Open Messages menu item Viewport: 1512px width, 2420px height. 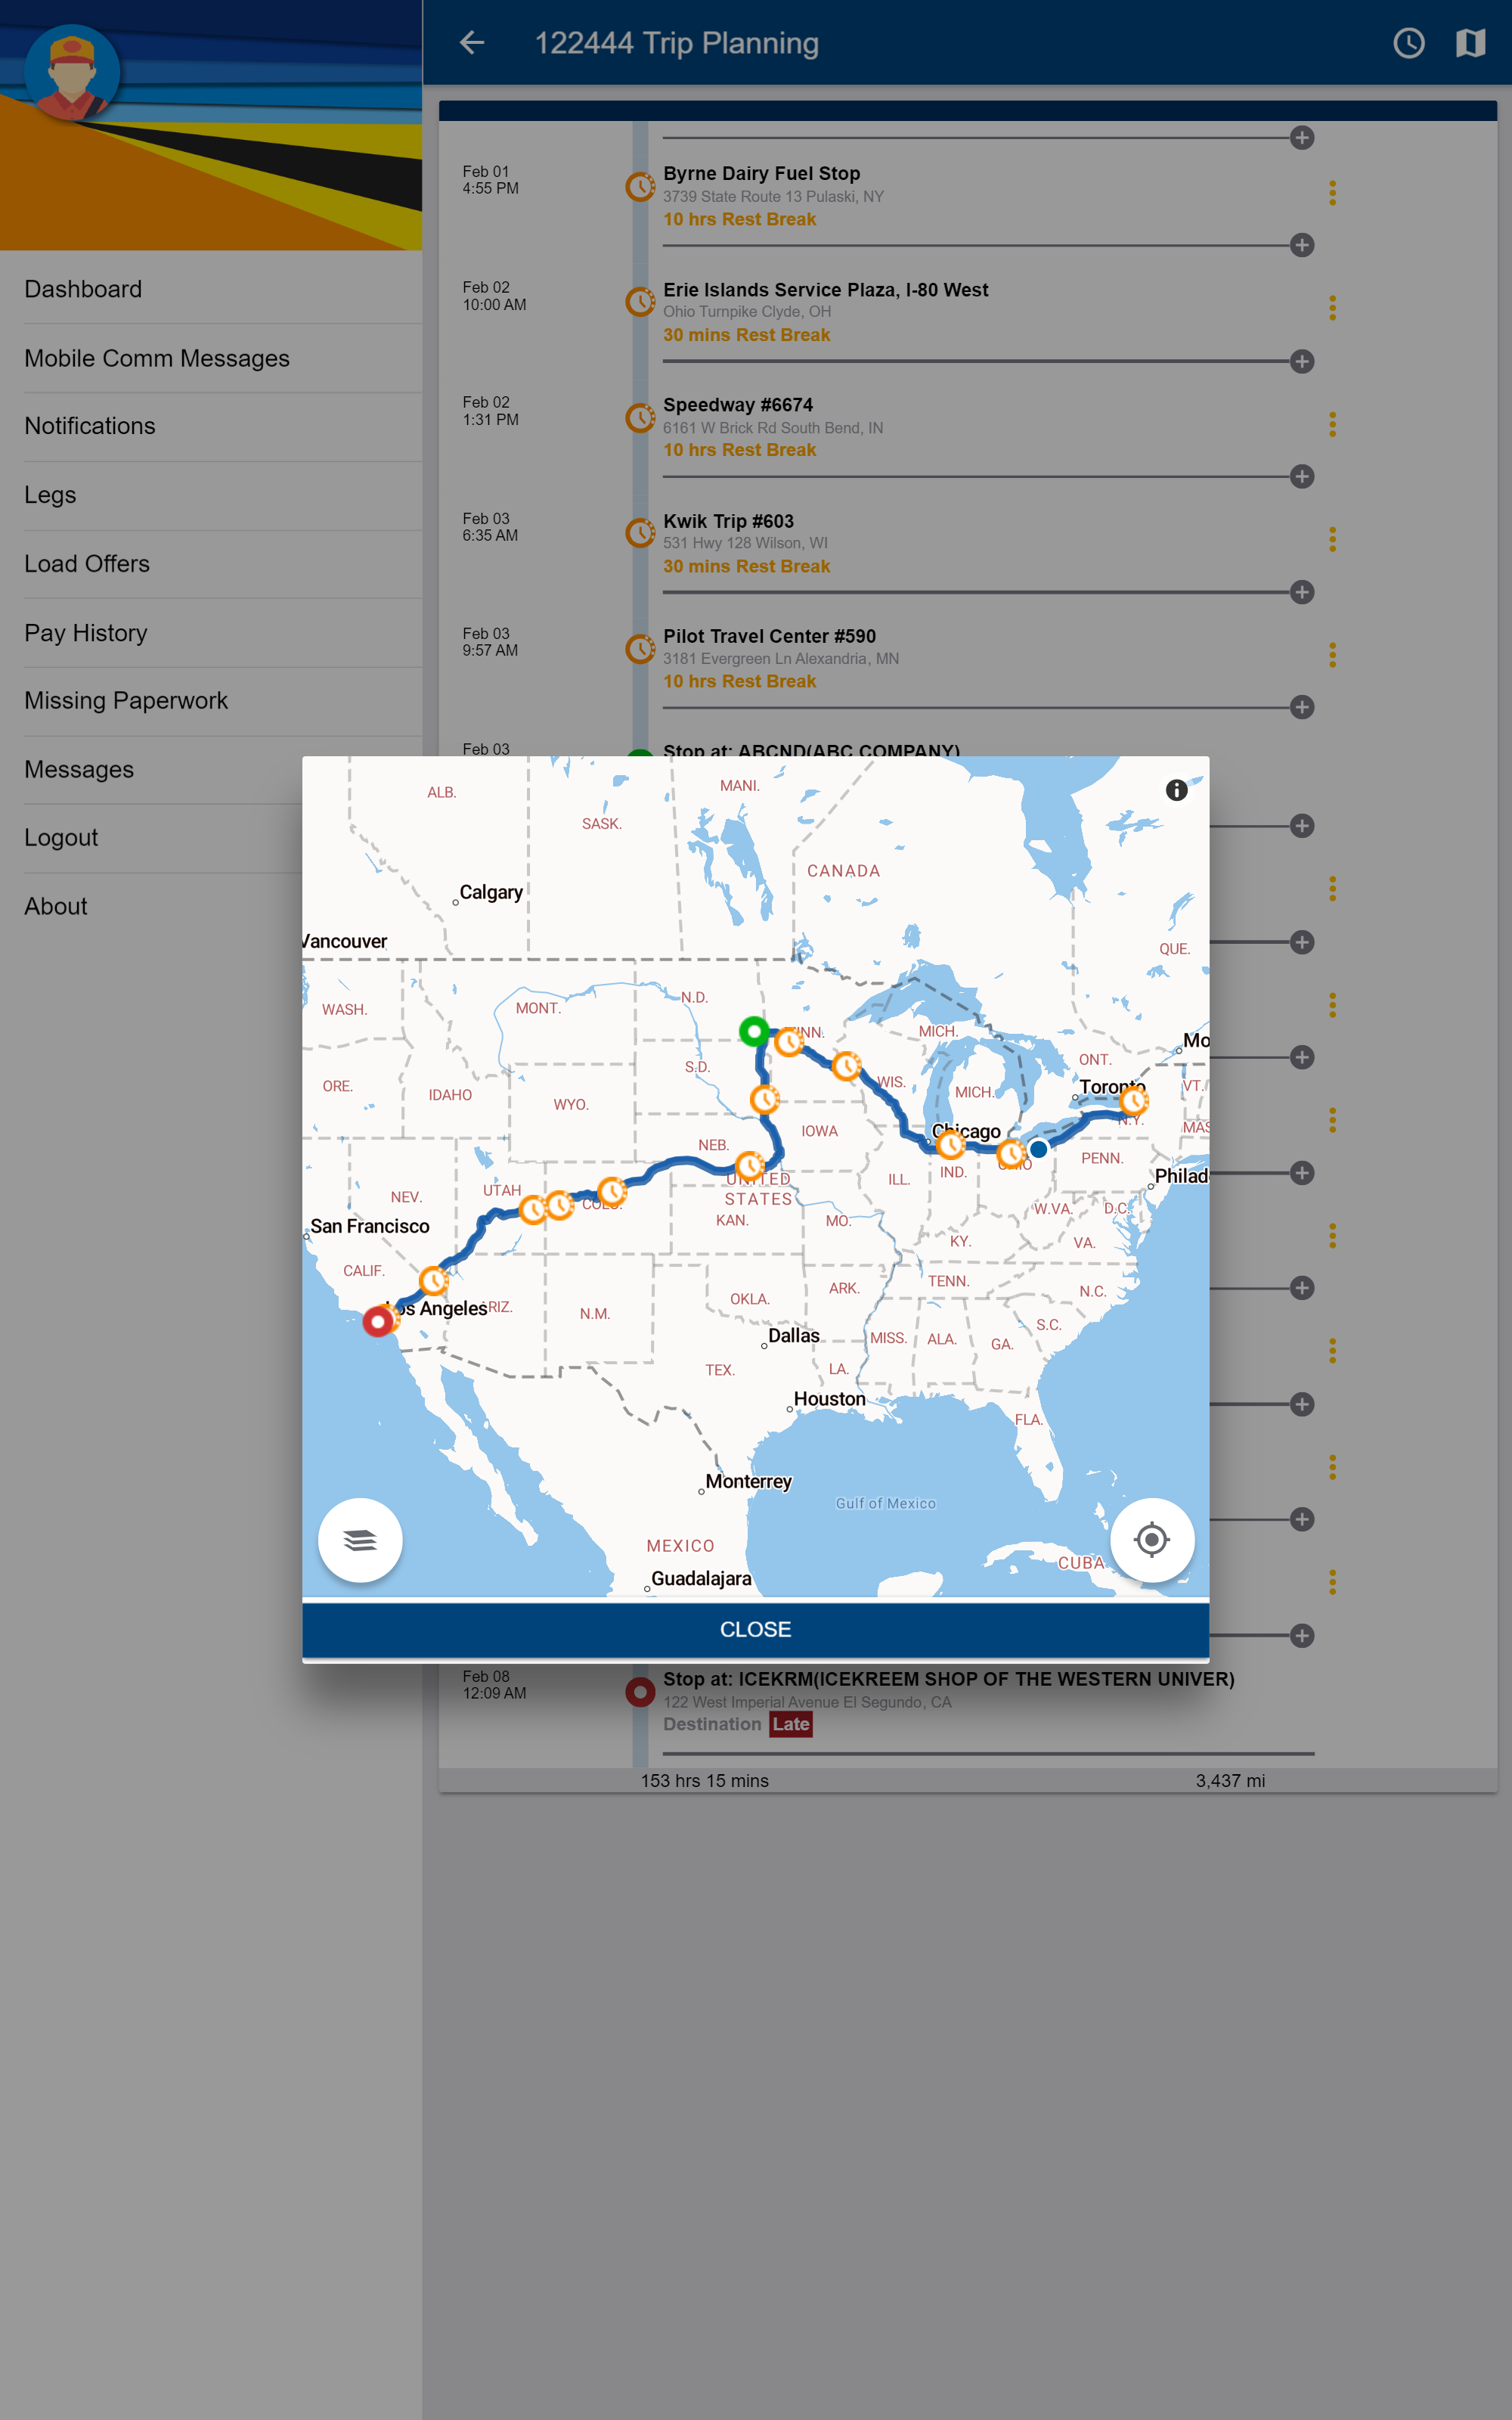pyautogui.click(x=151, y=769)
